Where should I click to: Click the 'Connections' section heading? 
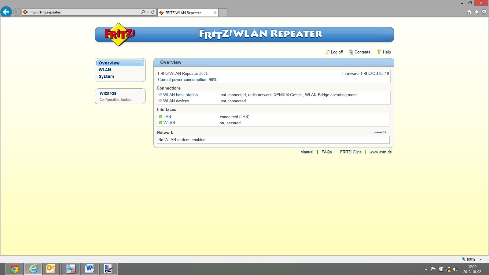tap(169, 88)
